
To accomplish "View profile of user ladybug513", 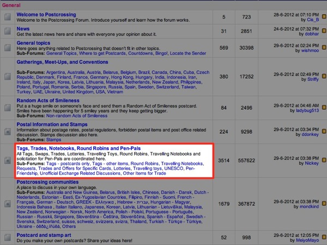I will [x=307, y=110].
